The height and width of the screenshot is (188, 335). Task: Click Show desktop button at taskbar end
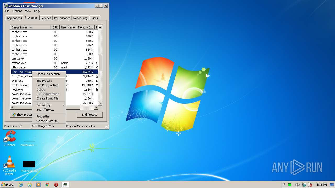tap(332, 185)
